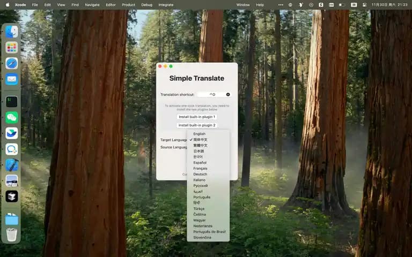Screen dimensions: 412x257
Task: Open Launchpad from the Dock
Action: pos(12,48)
